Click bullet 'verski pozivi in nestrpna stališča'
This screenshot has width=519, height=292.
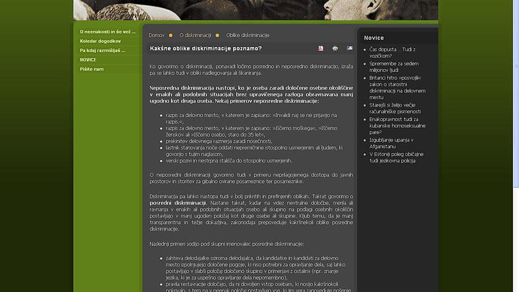[229, 161]
